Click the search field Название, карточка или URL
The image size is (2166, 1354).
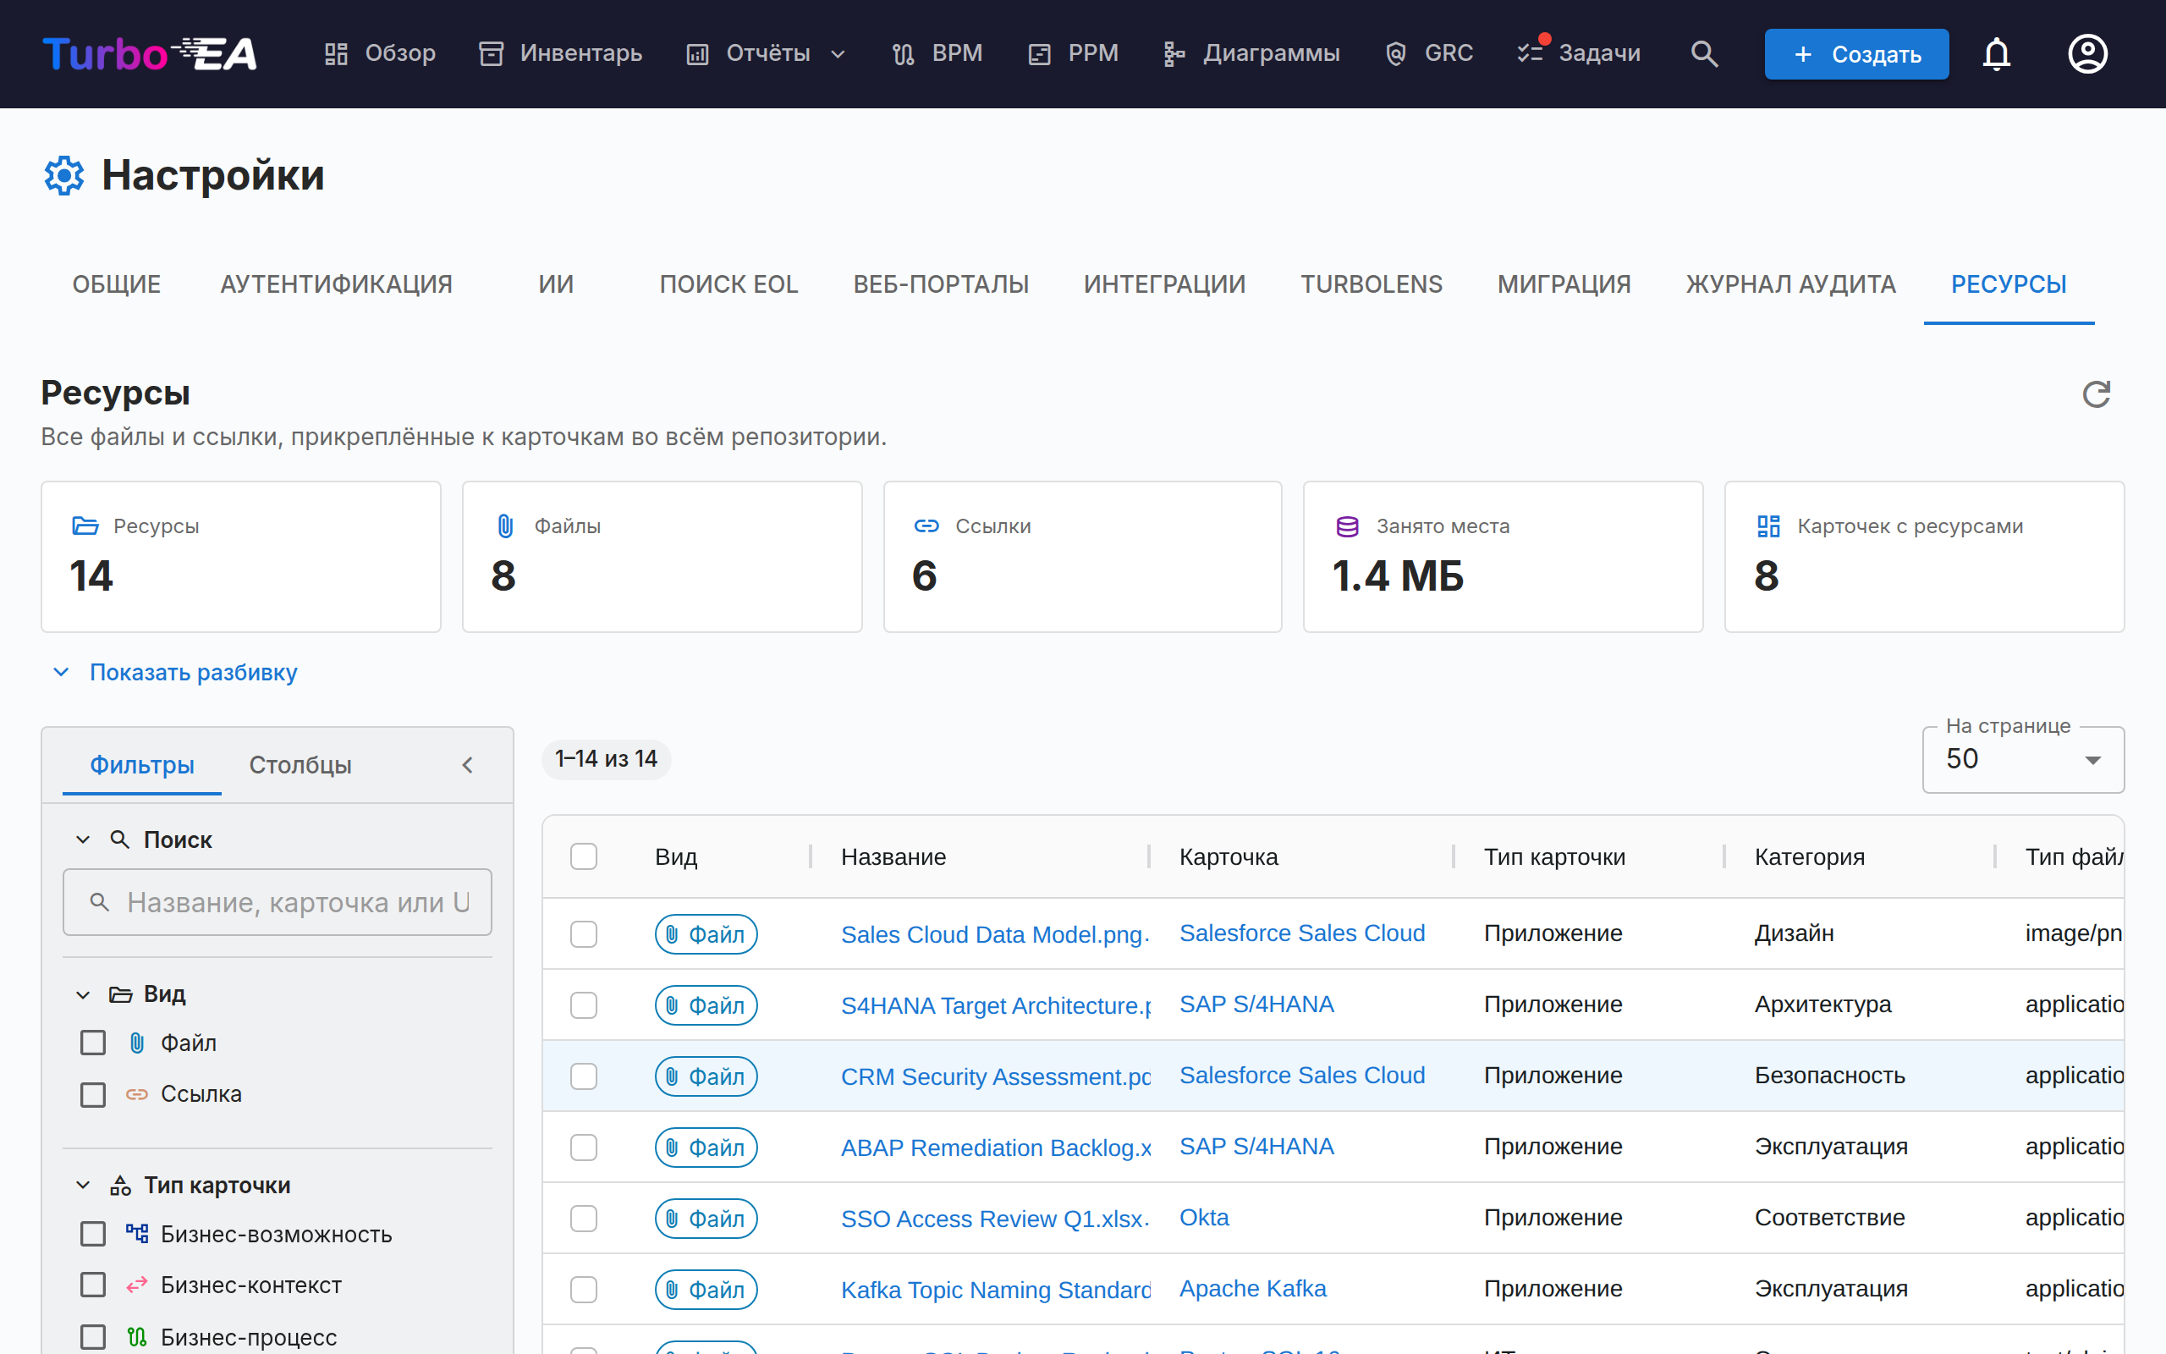pos(278,902)
